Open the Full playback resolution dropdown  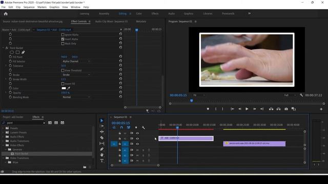[290, 95]
